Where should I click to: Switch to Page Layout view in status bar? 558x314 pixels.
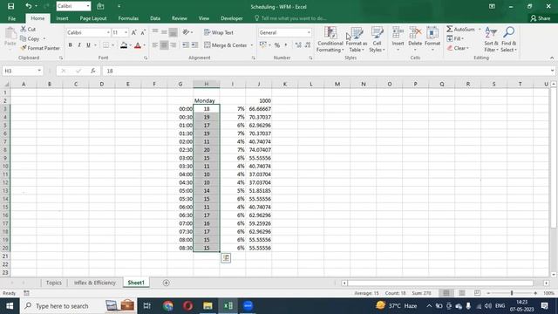[x=462, y=293]
